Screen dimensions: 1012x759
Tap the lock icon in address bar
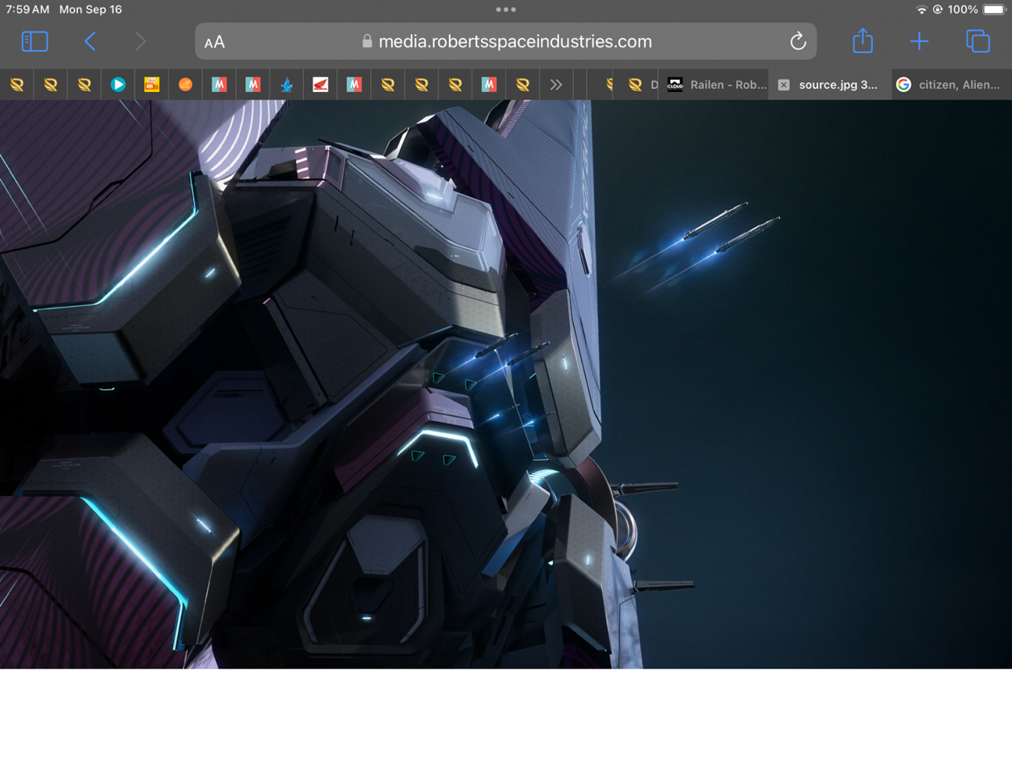367,41
